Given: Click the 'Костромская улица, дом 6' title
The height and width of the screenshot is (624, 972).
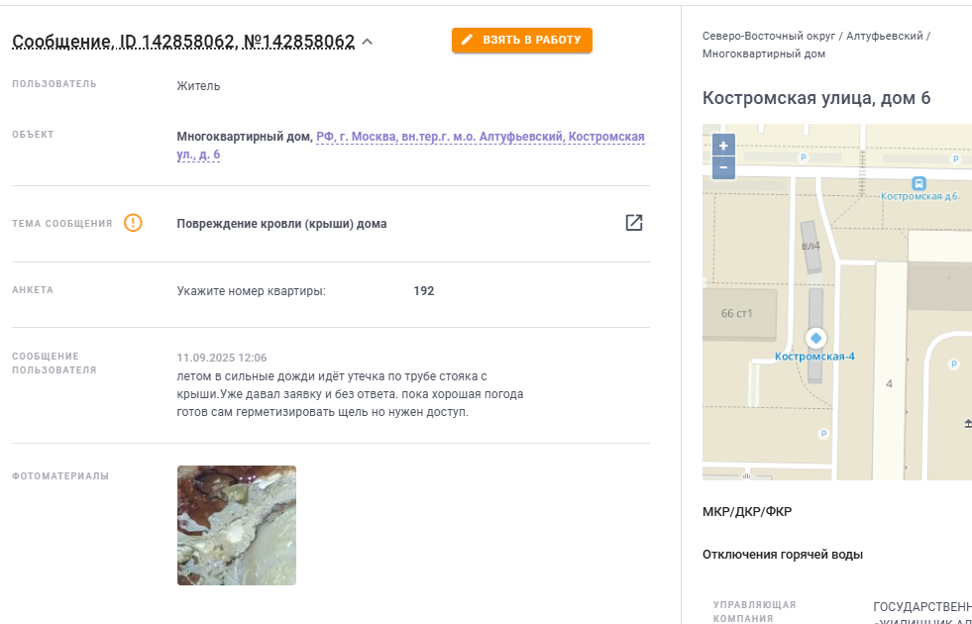Looking at the screenshot, I should tap(816, 98).
